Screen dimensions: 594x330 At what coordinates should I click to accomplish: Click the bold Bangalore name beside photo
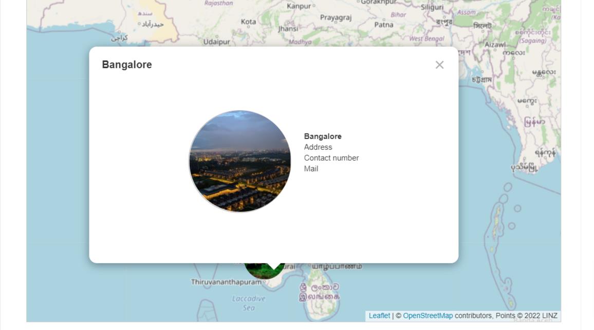pyautogui.click(x=323, y=137)
